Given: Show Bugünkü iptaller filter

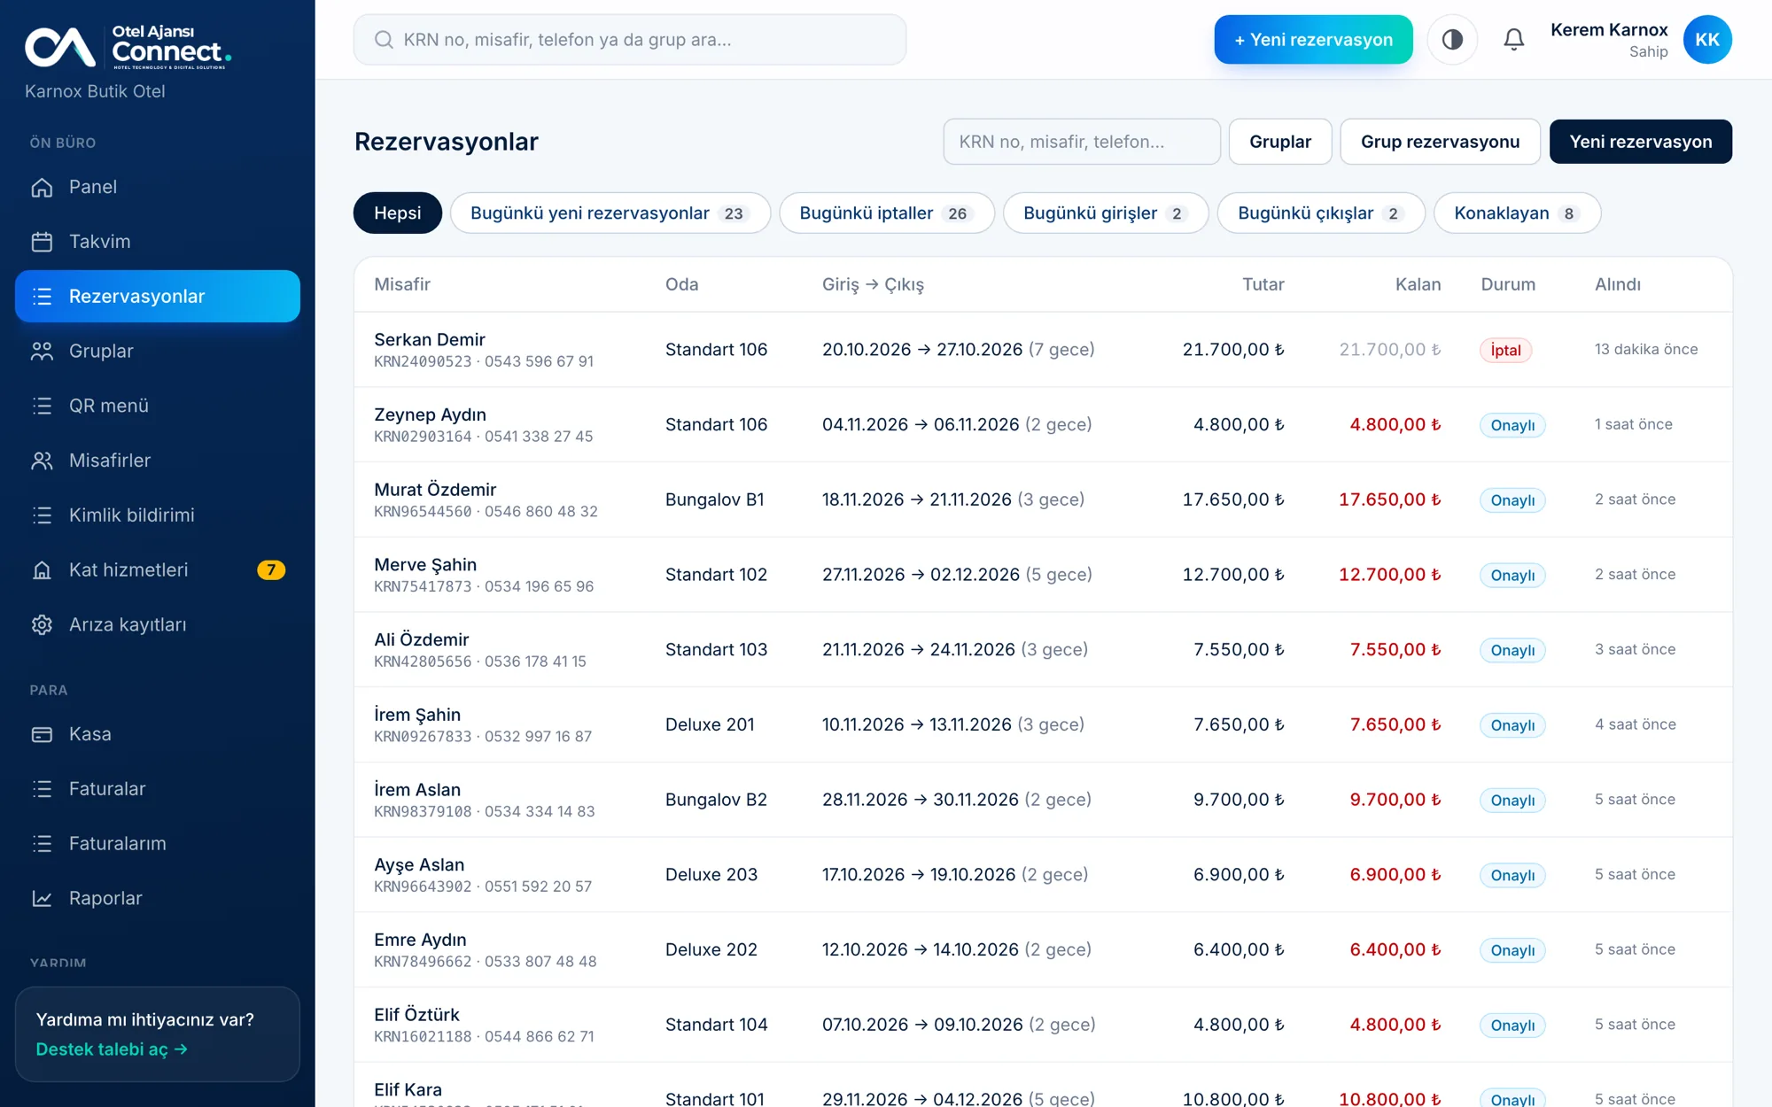Looking at the screenshot, I should click(x=887, y=213).
